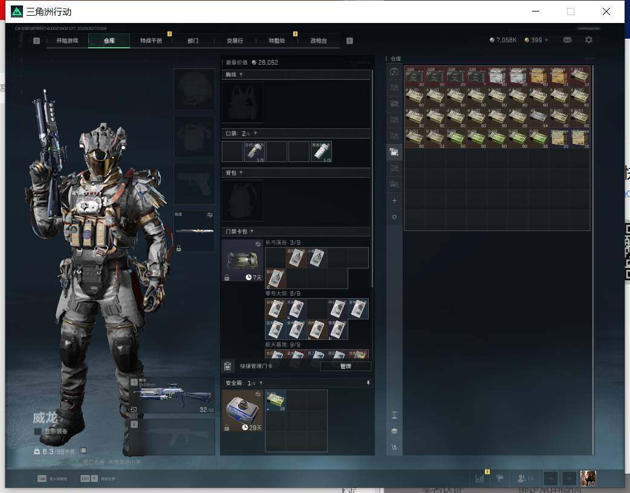The image size is (630, 493).
Task: Click the warehouse stack layers icon
Action: (394, 431)
